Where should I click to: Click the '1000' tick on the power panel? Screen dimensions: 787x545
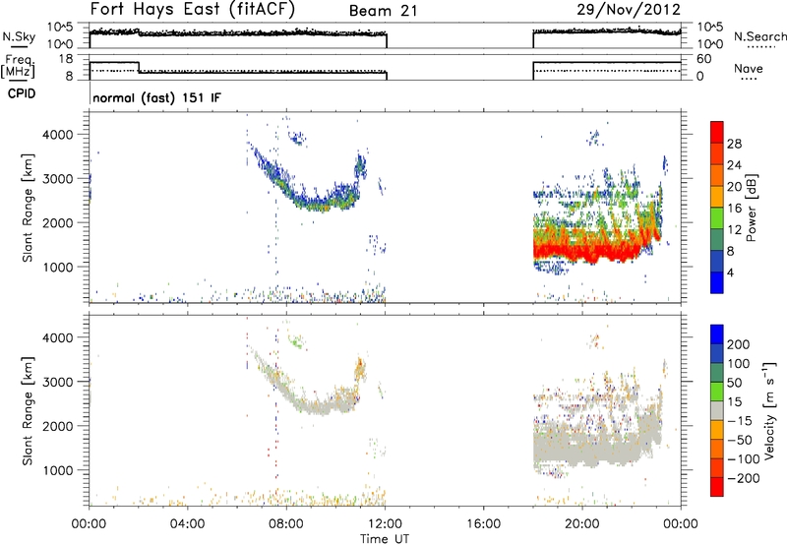[58, 267]
